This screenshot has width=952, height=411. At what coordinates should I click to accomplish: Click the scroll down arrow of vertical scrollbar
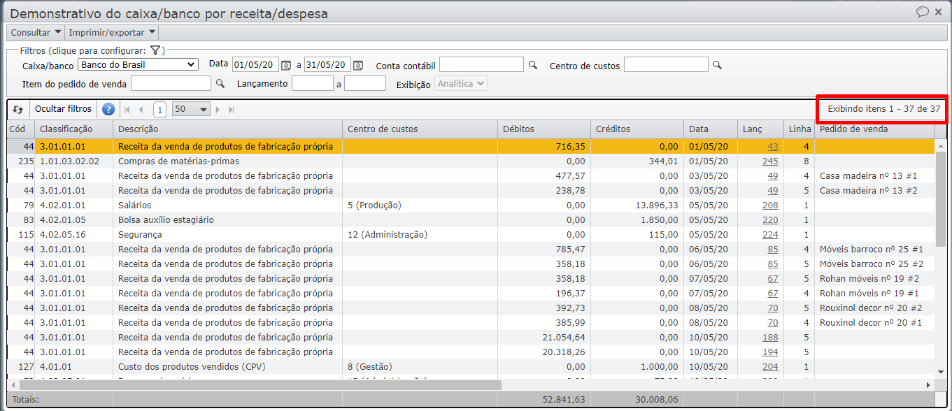[x=941, y=372]
